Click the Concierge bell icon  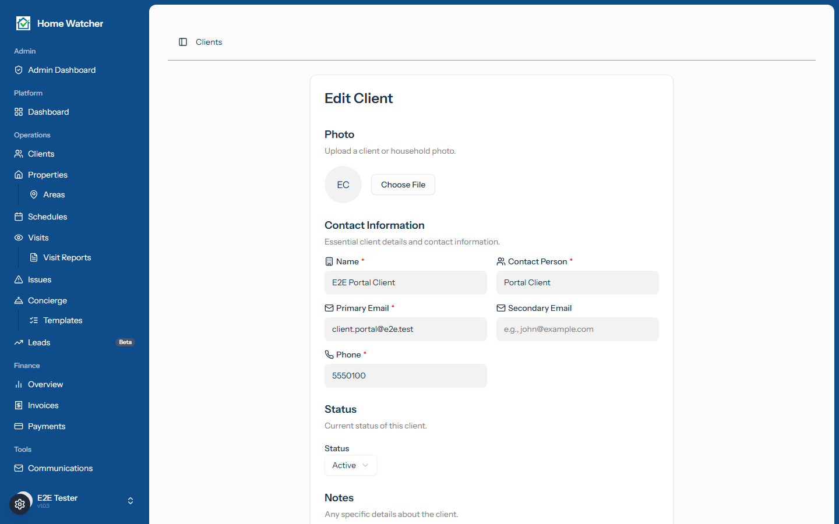19,300
